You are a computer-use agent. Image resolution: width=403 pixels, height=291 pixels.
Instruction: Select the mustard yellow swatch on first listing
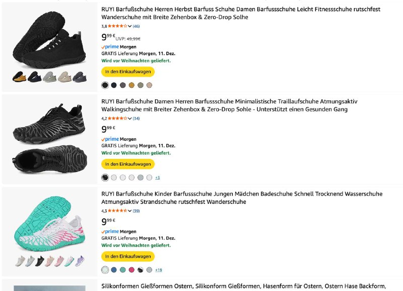click(131, 85)
